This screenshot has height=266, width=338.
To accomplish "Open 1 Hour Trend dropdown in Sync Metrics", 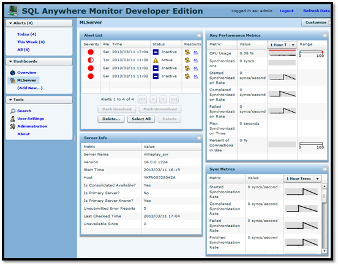I will (302, 179).
